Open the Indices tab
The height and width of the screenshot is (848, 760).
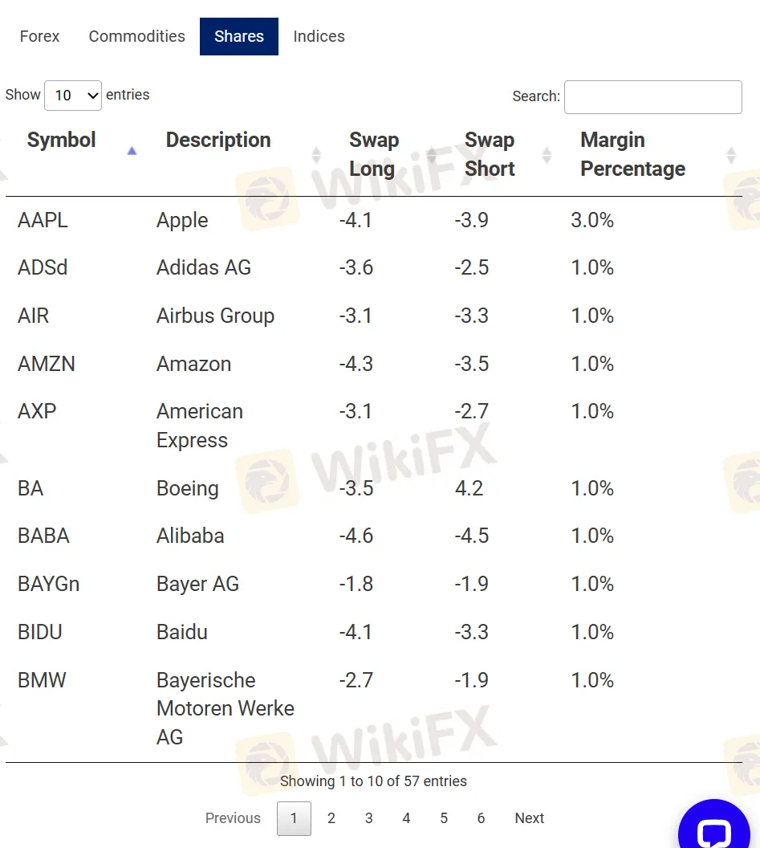[319, 36]
